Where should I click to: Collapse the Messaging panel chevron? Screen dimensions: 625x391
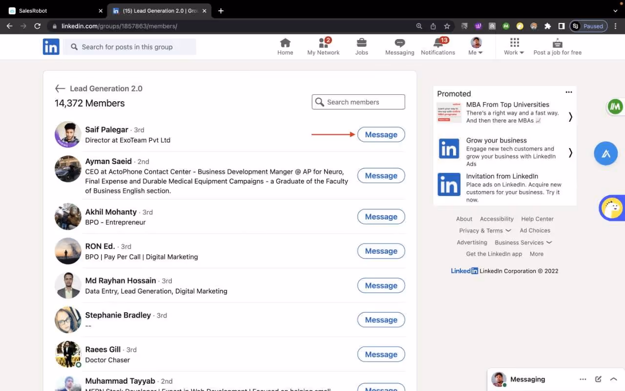pyautogui.click(x=613, y=379)
